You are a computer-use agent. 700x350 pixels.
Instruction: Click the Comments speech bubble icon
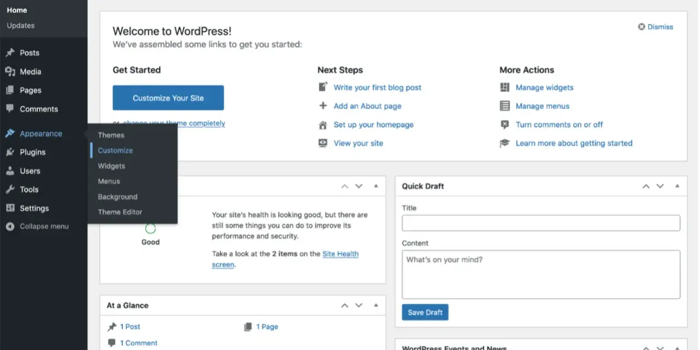(10, 109)
